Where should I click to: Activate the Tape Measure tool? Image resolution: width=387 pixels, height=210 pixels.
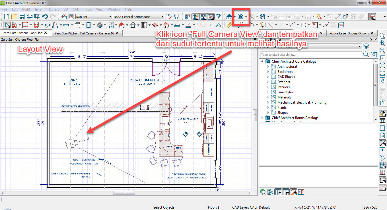coord(229,25)
